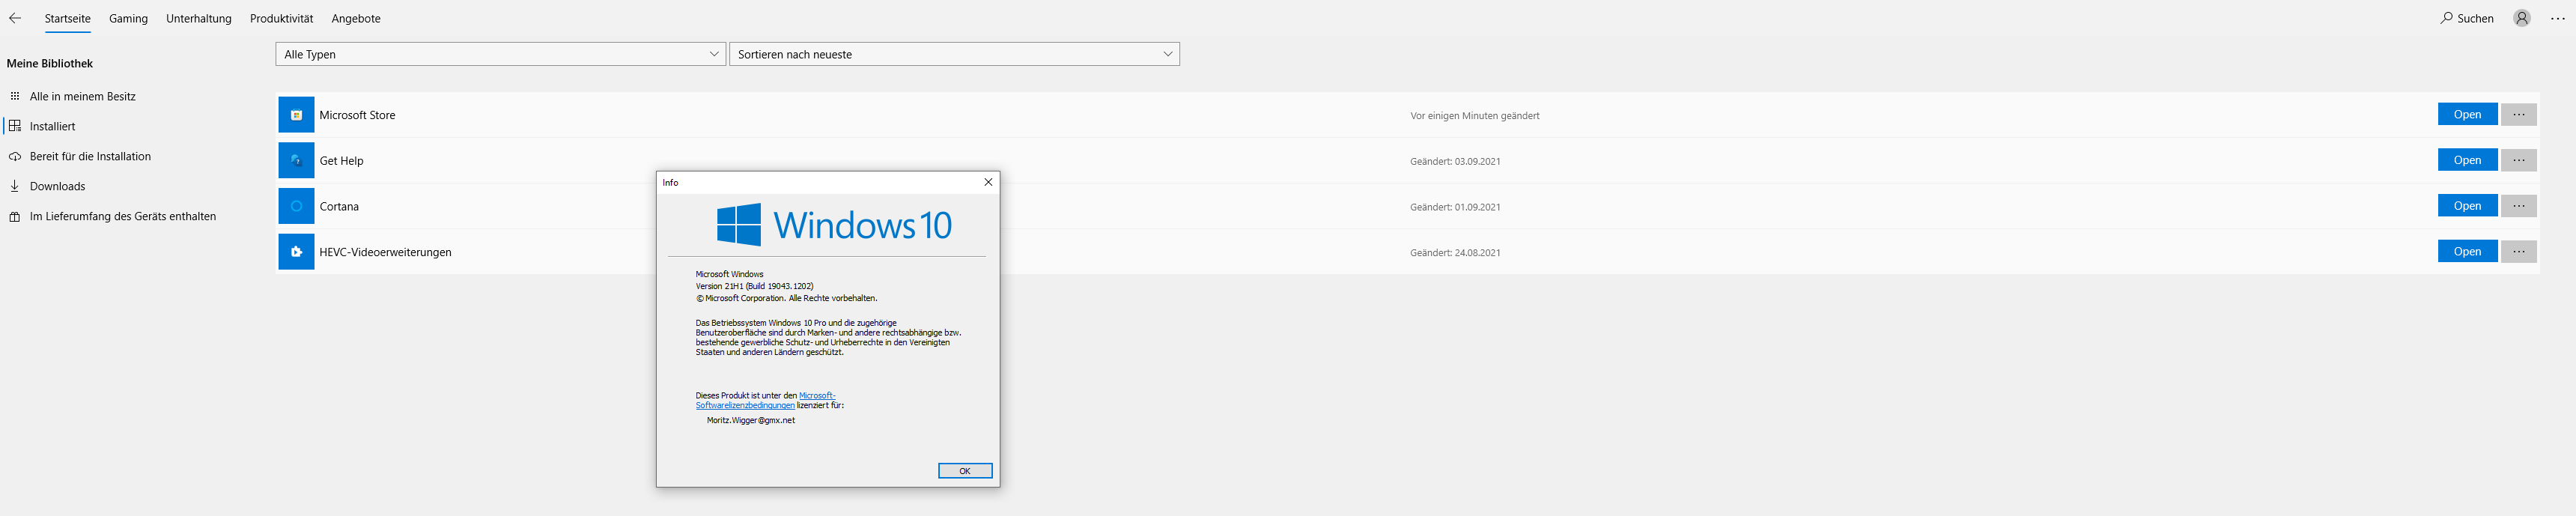This screenshot has width=2576, height=516.
Task: Click the Cortana app name
Action: [339, 206]
